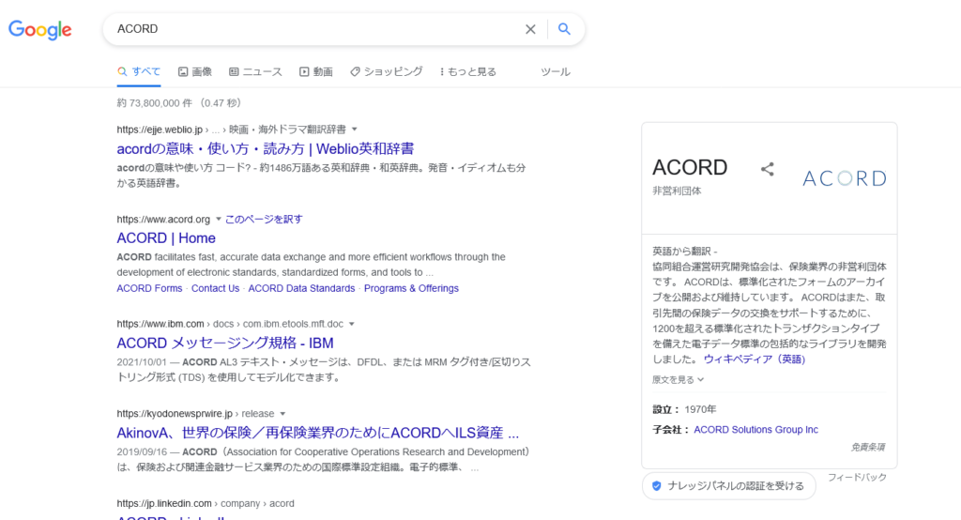The width and height of the screenshot is (961, 520).
Task: Open dropdown arrow next to weblio result URL
Action: [x=354, y=130]
